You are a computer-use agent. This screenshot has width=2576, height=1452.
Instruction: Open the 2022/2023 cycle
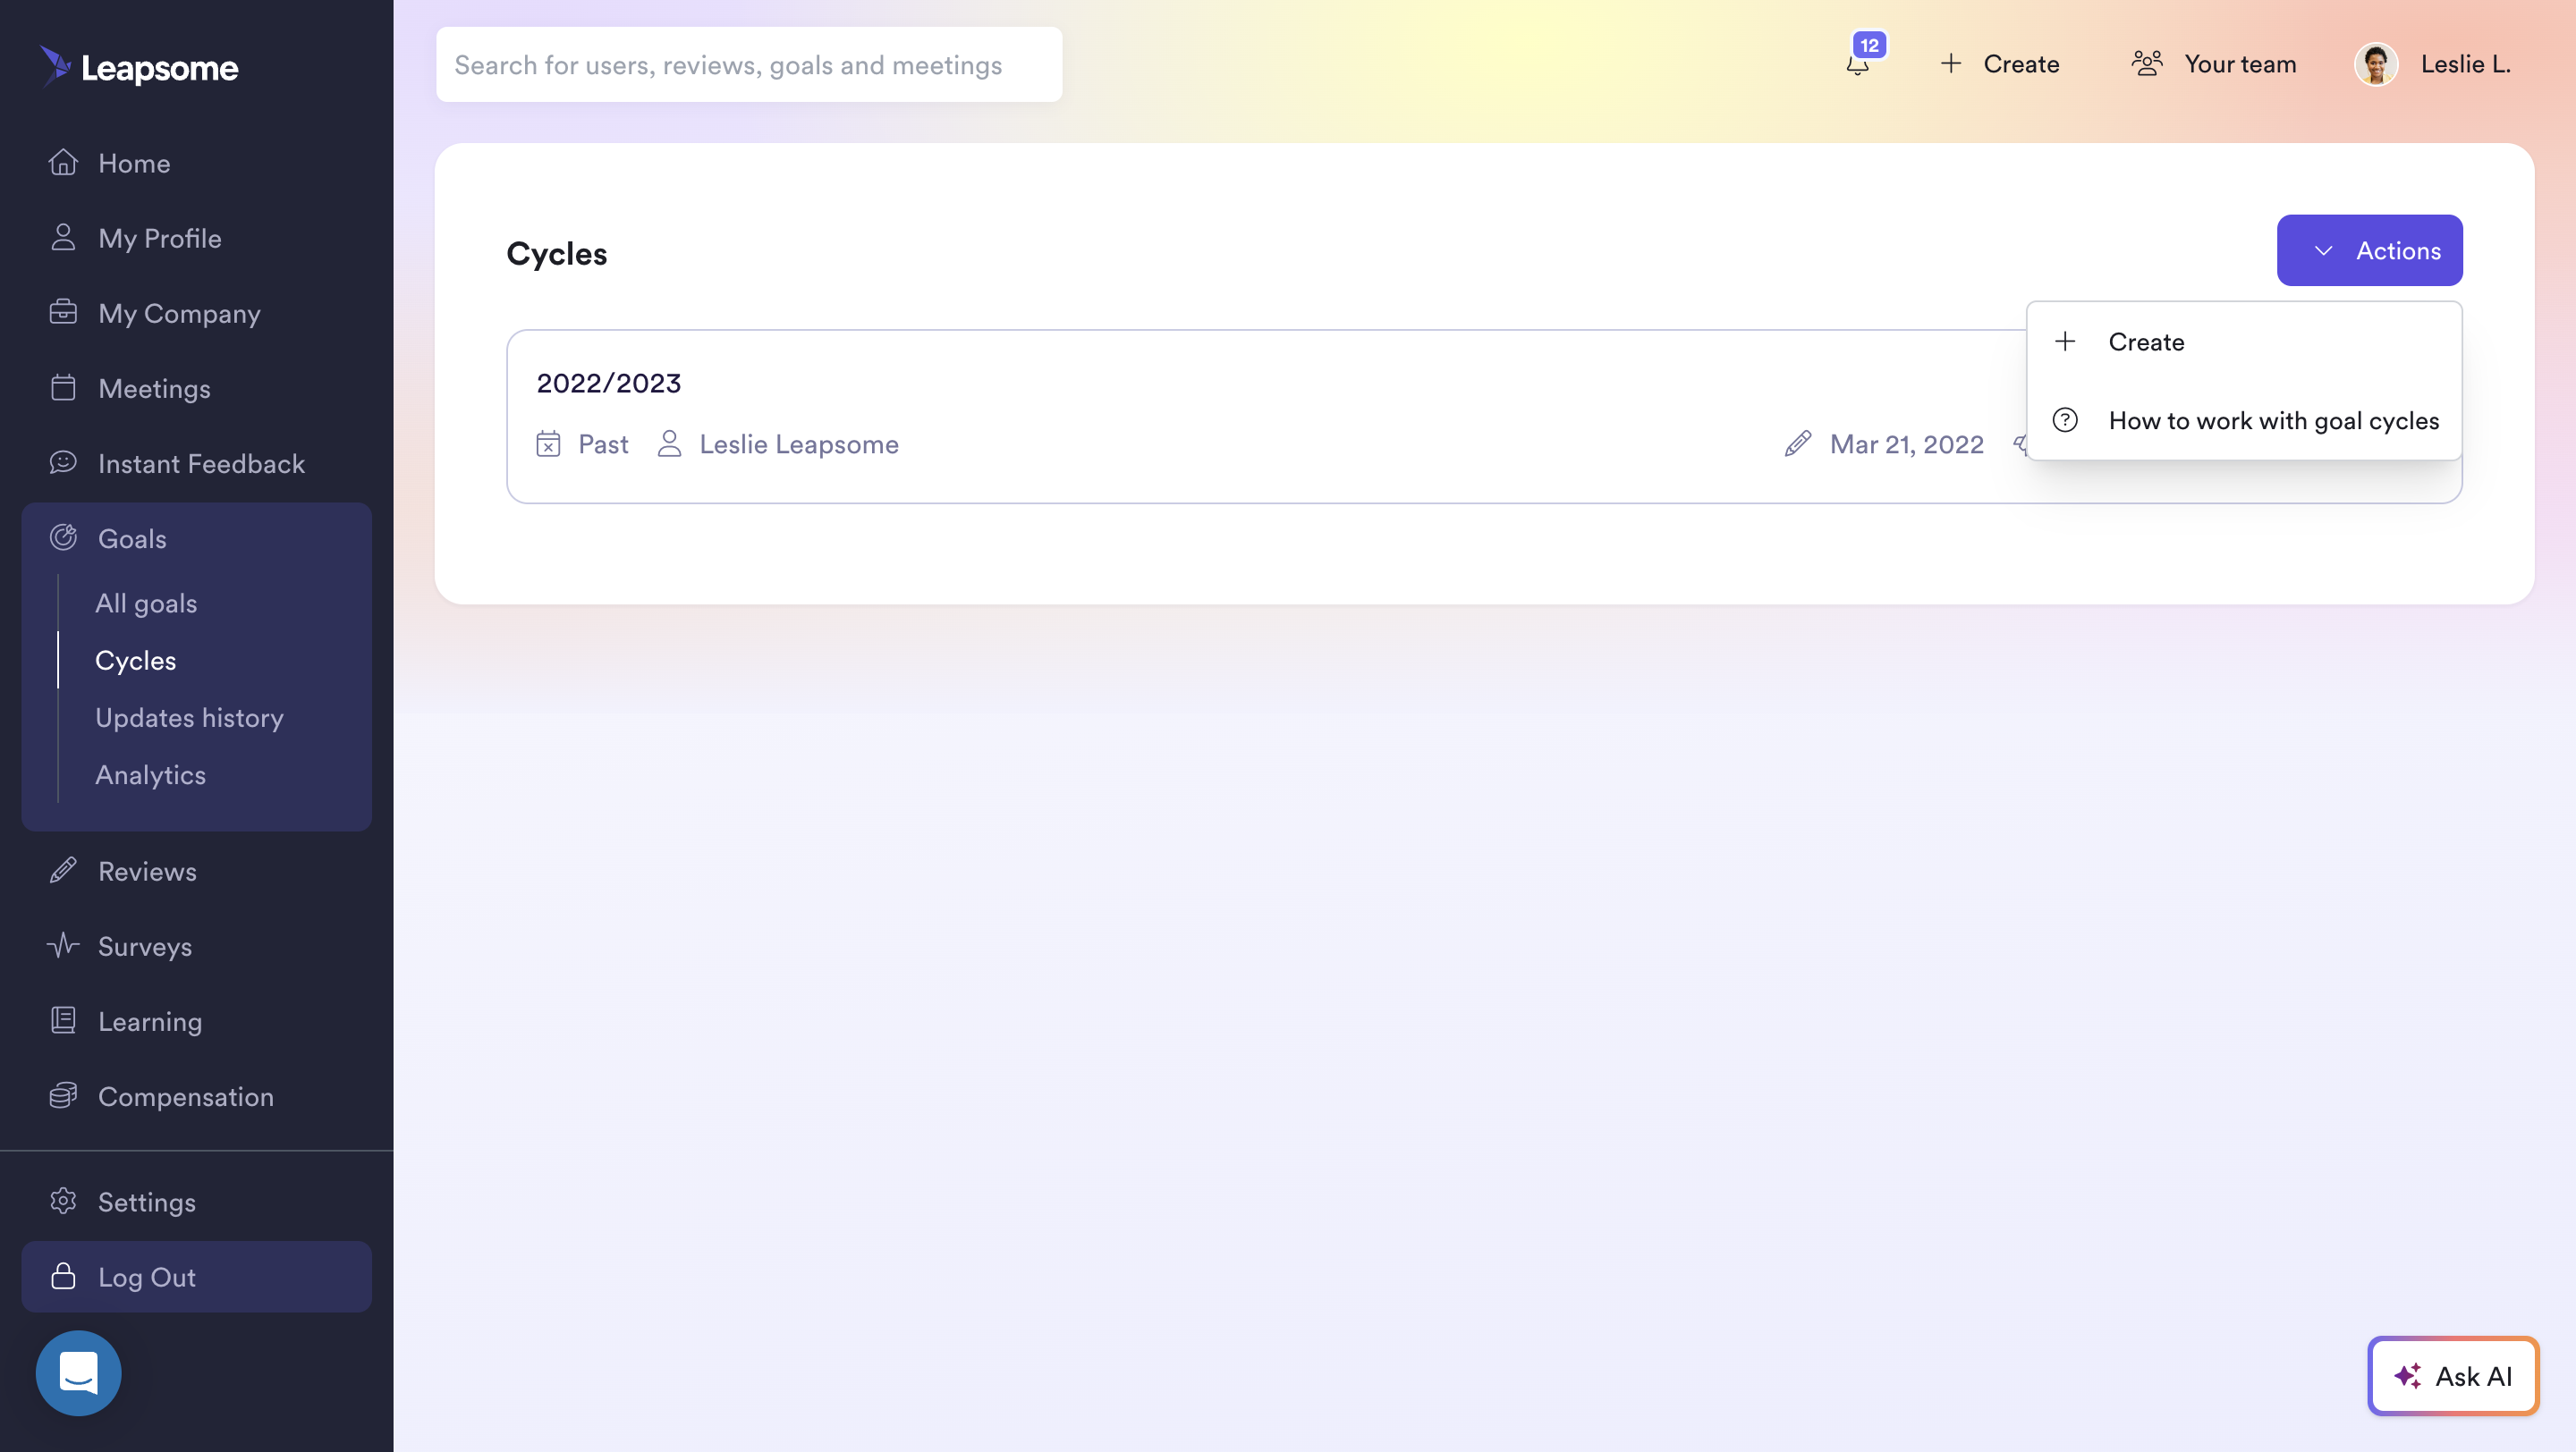tap(608, 383)
